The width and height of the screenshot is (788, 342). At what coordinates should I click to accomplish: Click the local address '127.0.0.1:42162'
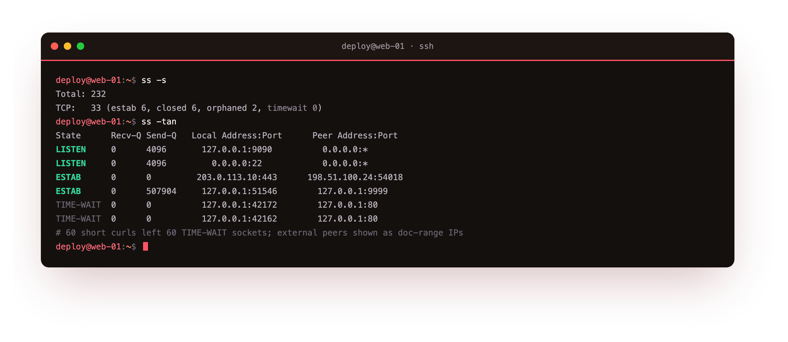click(239, 219)
